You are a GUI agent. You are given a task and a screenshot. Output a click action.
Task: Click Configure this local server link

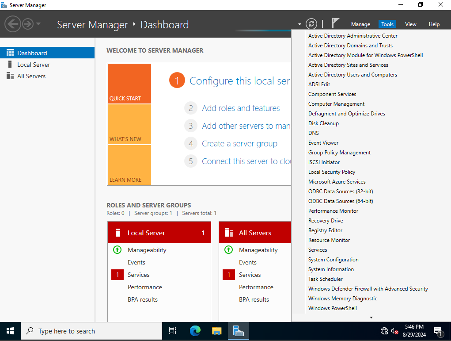240,81
